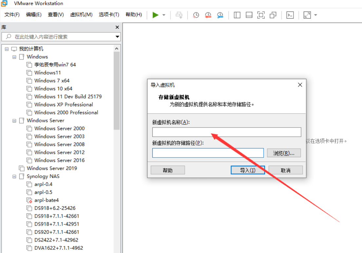Click 浏览(R) to choose a storage path

[284, 153]
